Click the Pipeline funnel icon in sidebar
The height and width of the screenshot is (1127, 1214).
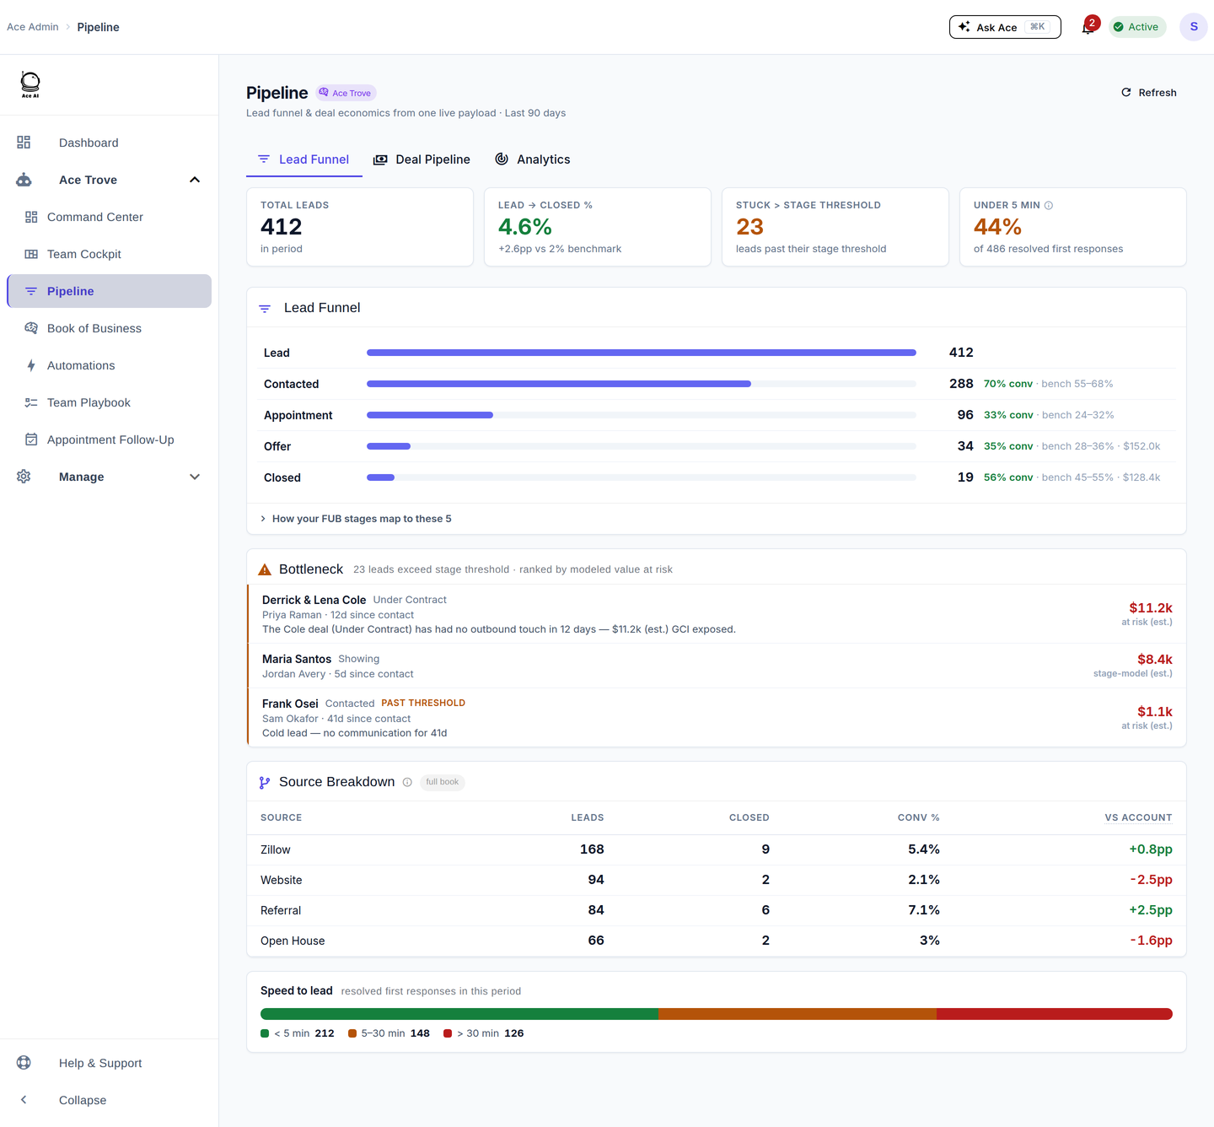tap(31, 291)
